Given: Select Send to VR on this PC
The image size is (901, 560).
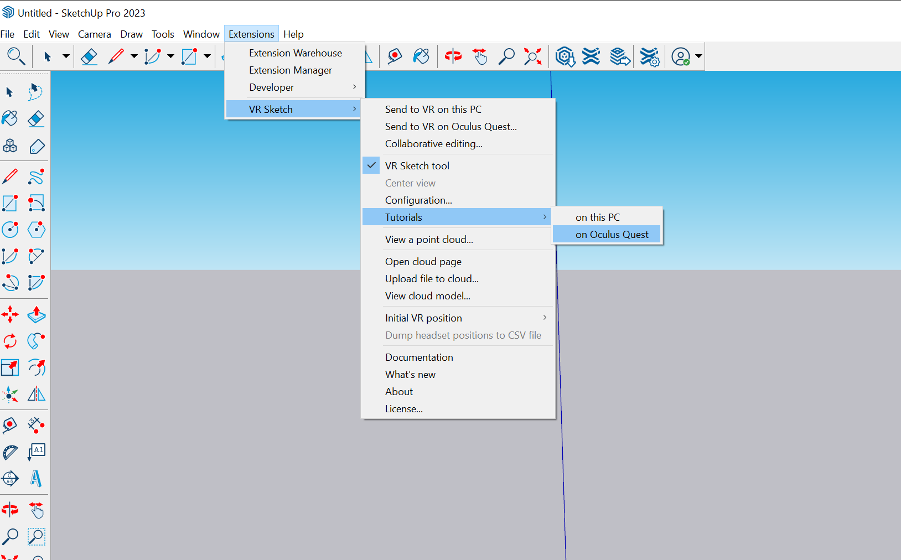Looking at the screenshot, I should tap(458, 110).
